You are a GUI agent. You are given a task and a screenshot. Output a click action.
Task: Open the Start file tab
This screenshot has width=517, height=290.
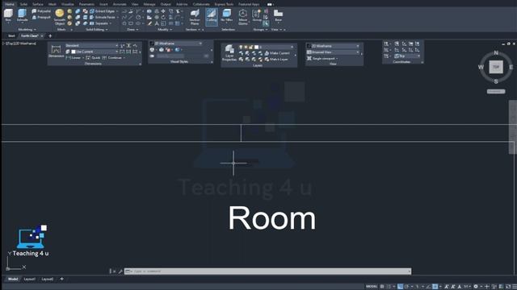click(x=11, y=35)
